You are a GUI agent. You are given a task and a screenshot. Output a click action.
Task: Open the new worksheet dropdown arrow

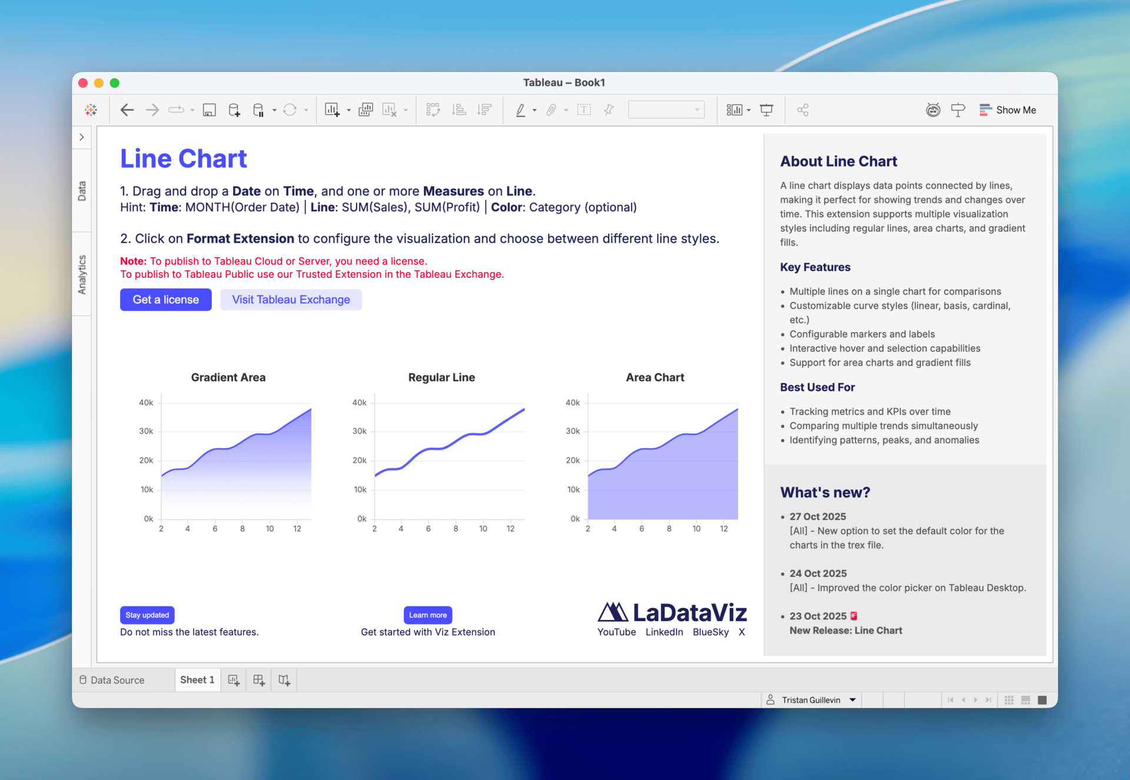(x=349, y=110)
